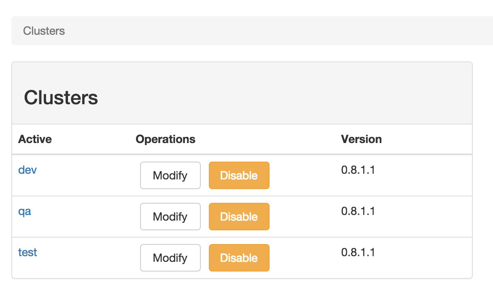Select the qa row's 0.8.1.1 version
The height and width of the screenshot is (299, 493).
point(358,211)
